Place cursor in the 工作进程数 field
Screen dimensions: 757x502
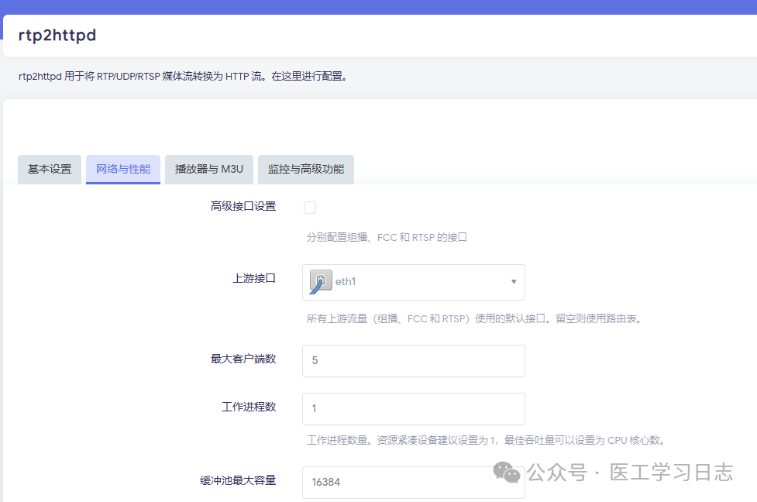pos(413,409)
